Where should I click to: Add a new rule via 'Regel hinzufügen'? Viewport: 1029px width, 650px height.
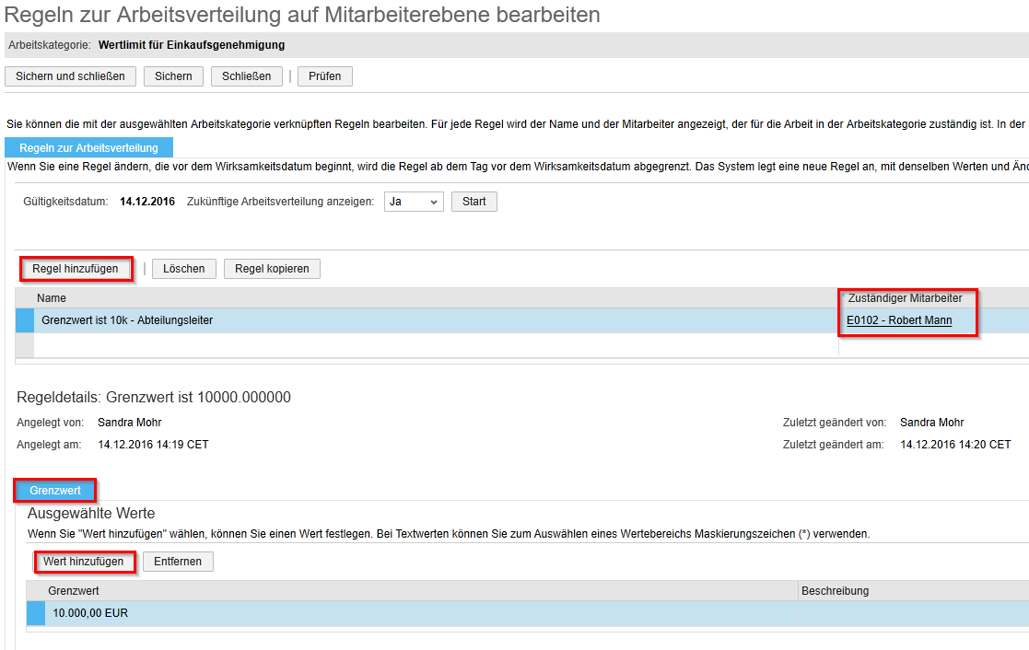pos(76,269)
